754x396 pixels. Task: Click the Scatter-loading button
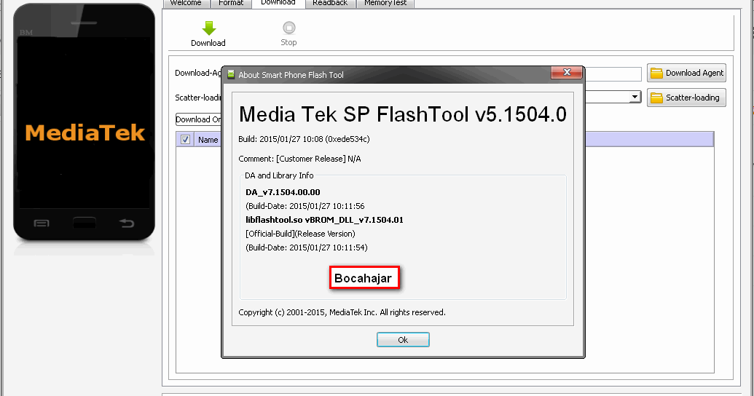click(686, 98)
